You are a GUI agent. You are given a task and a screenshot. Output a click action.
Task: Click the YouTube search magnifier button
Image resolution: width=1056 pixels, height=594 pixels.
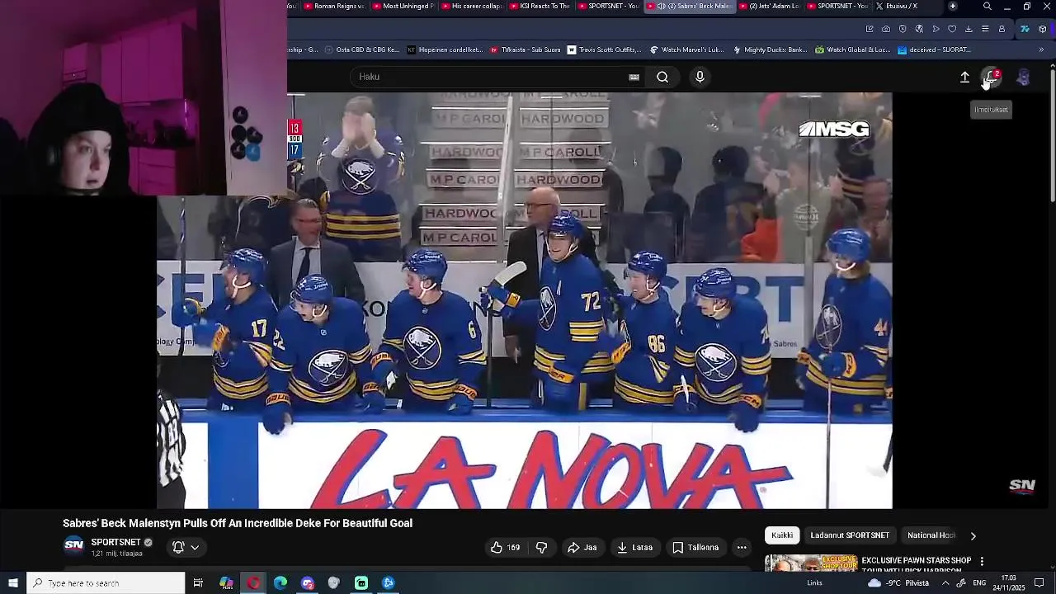click(x=662, y=77)
